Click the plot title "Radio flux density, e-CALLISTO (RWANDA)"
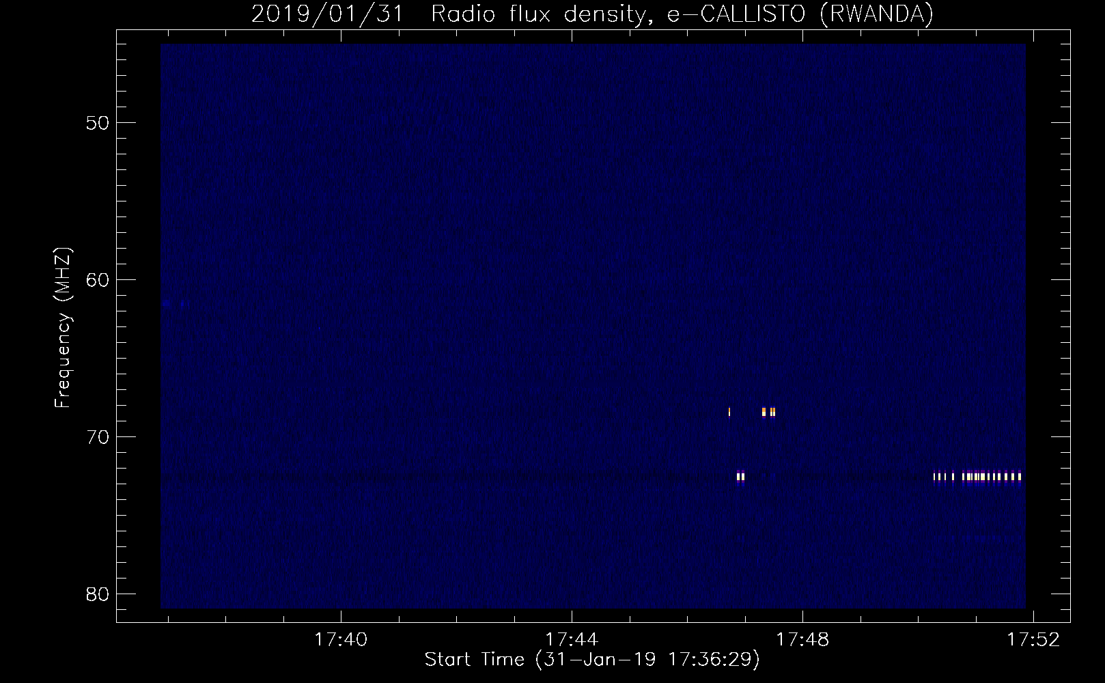Viewport: 1105px width, 683px height. pyautogui.click(x=682, y=14)
